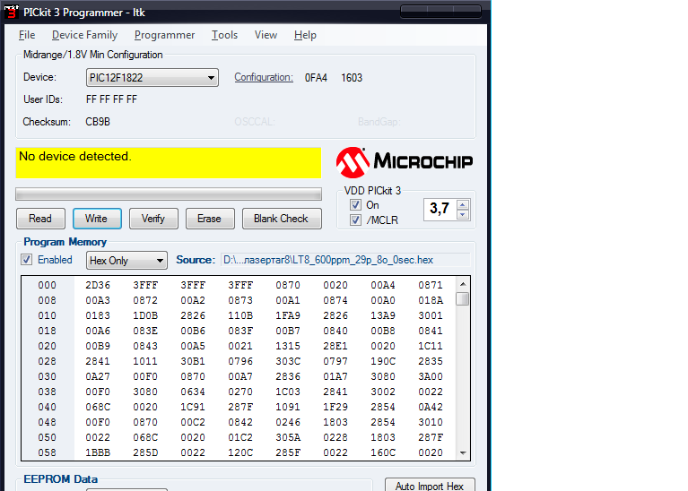The image size is (688, 491).
Task: Click memory cell 287F in row 040
Action: coord(240,408)
